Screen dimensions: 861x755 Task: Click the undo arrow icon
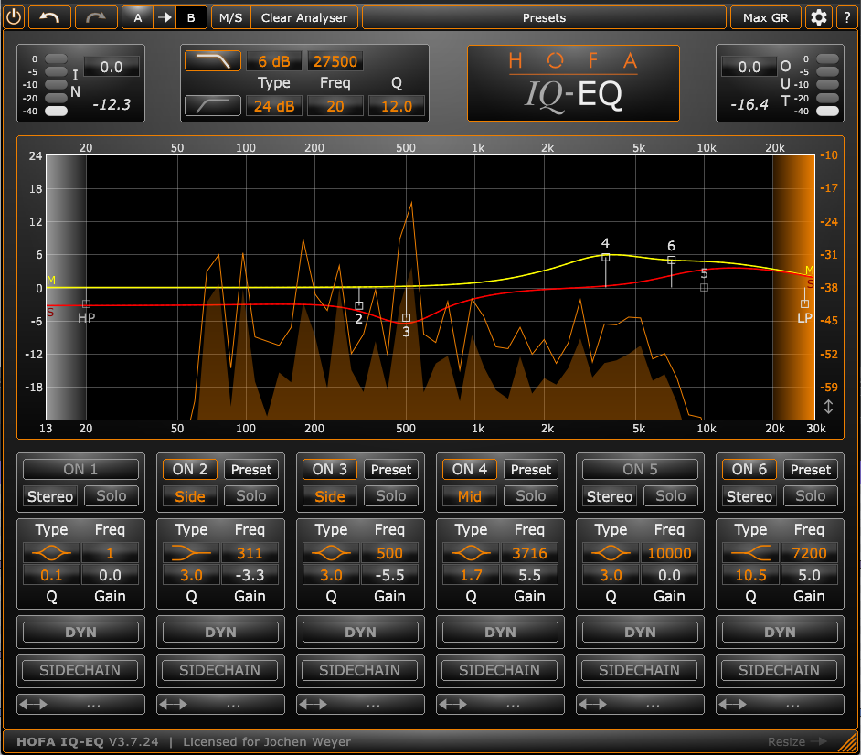(x=49, y=17)
